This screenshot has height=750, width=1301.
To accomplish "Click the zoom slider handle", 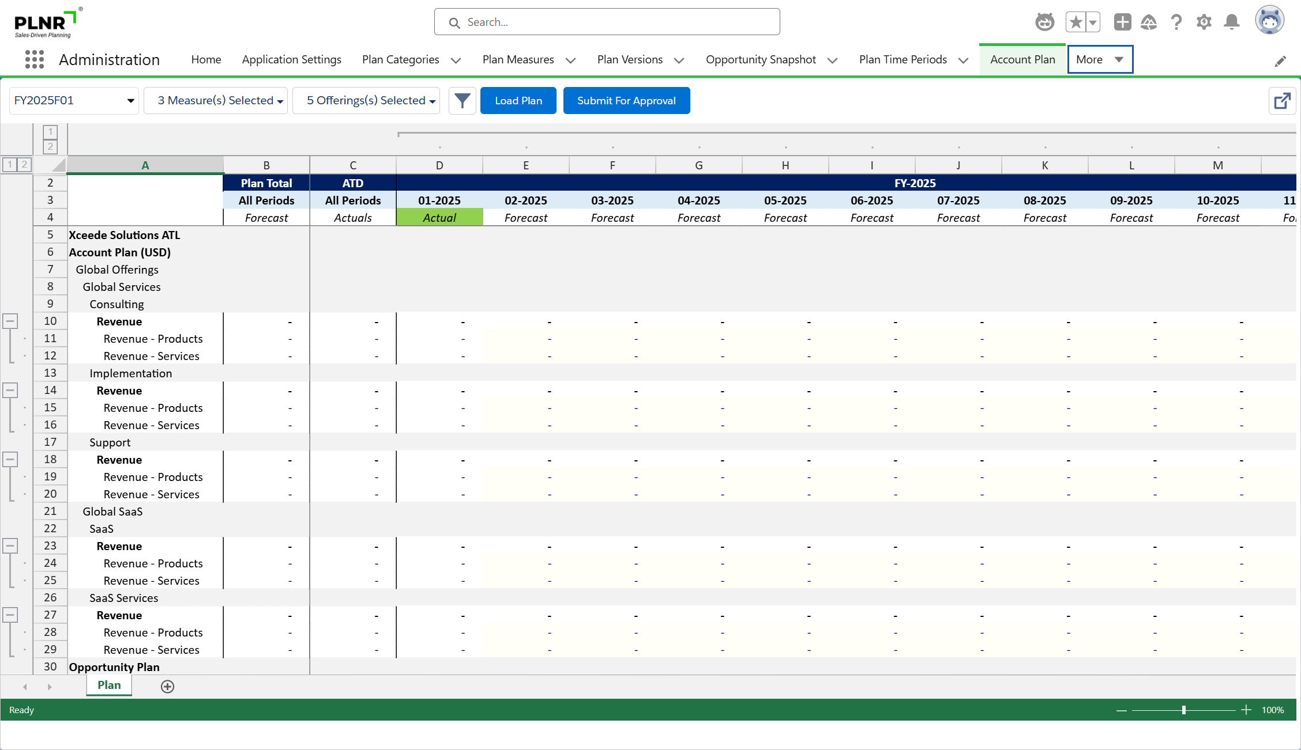I will coord(1183,710).
